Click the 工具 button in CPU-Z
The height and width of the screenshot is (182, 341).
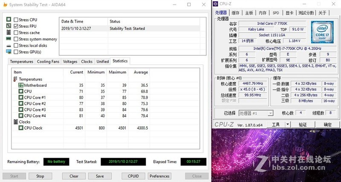276,125
